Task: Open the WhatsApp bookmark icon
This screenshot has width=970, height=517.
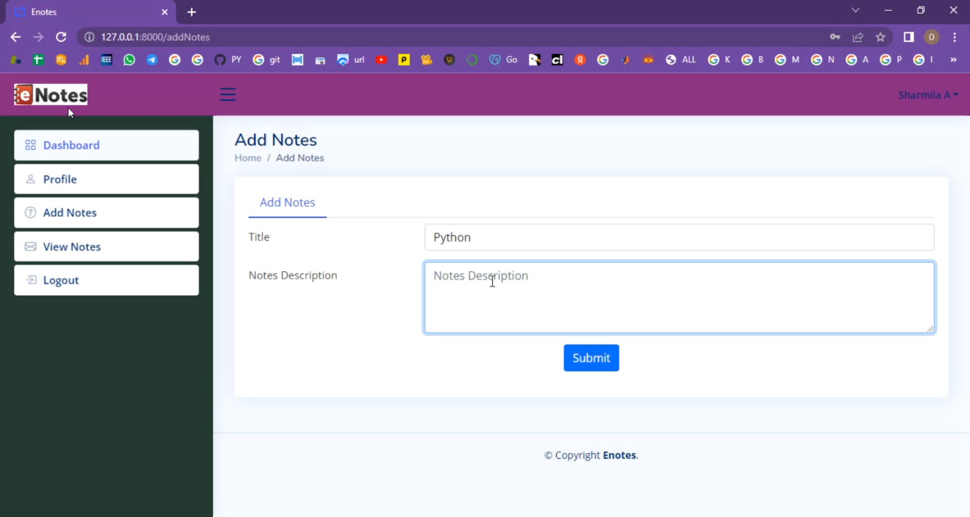Action: 129,60
